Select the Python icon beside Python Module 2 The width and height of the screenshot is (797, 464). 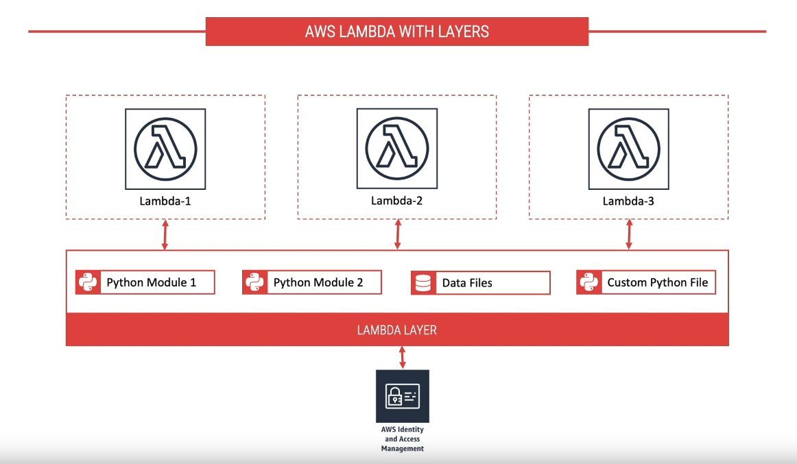click(254, 282)
